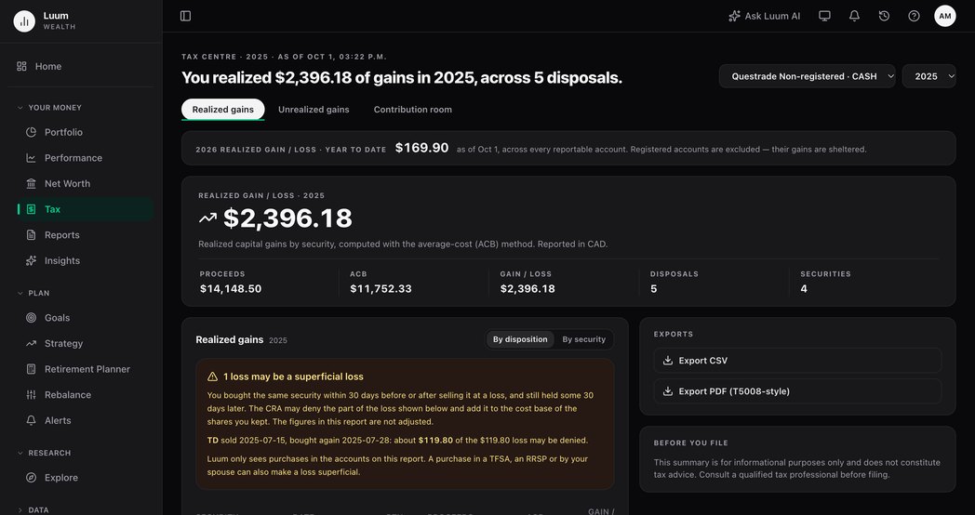Switch to Unrealized gains tab
Image resolution: width=975 pixels, height=515 pixels.
click(314, 110)
